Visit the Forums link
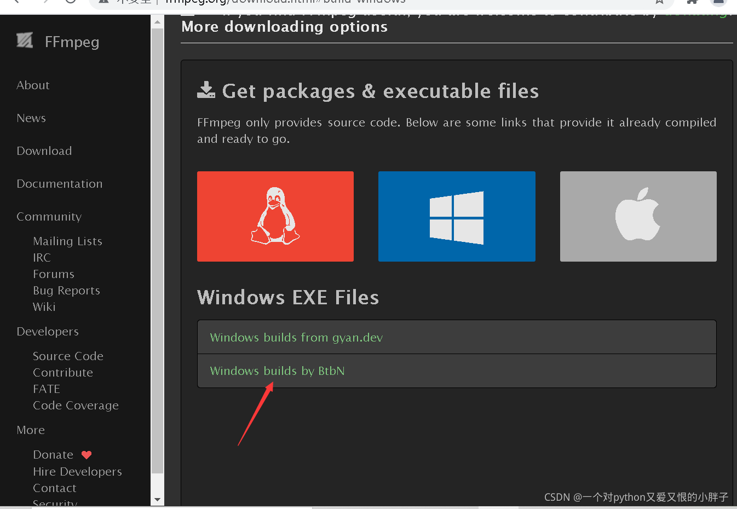737x509 pixels. (x=54, y=274)
